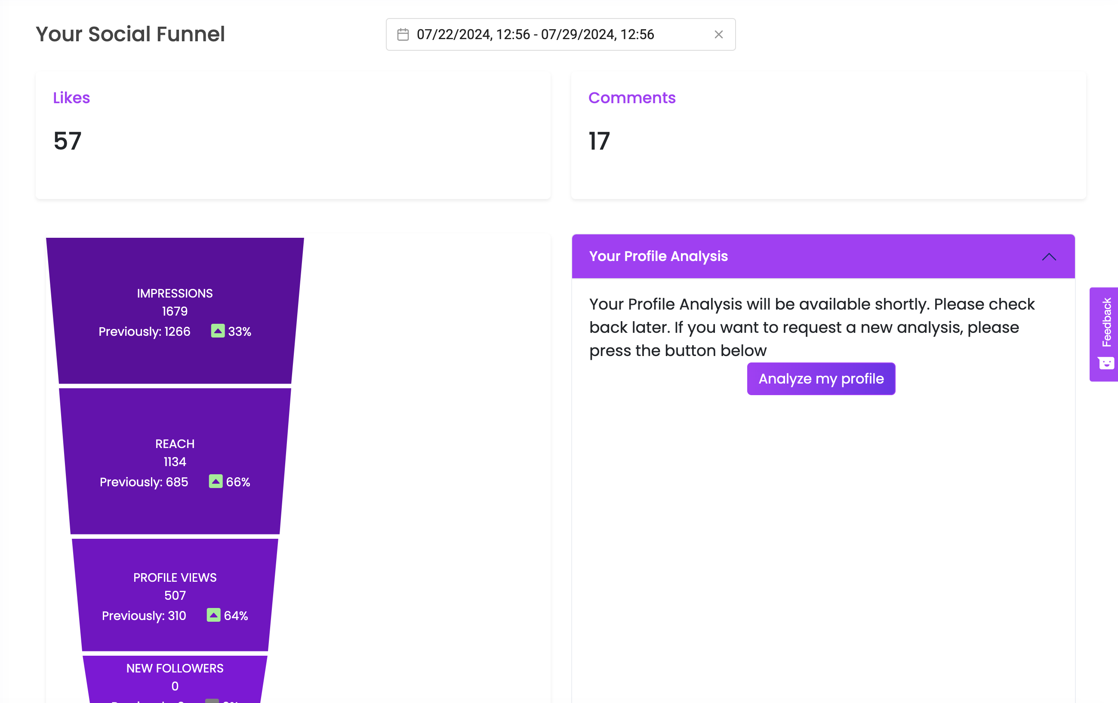This screenshot has height=703, width=1118.
Task: Click the Likes card title
Action: click(71, 98)
